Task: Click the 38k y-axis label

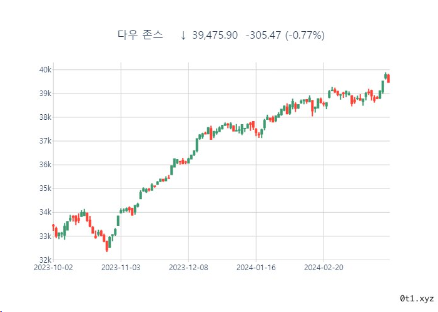Action: tap(45, 117)
